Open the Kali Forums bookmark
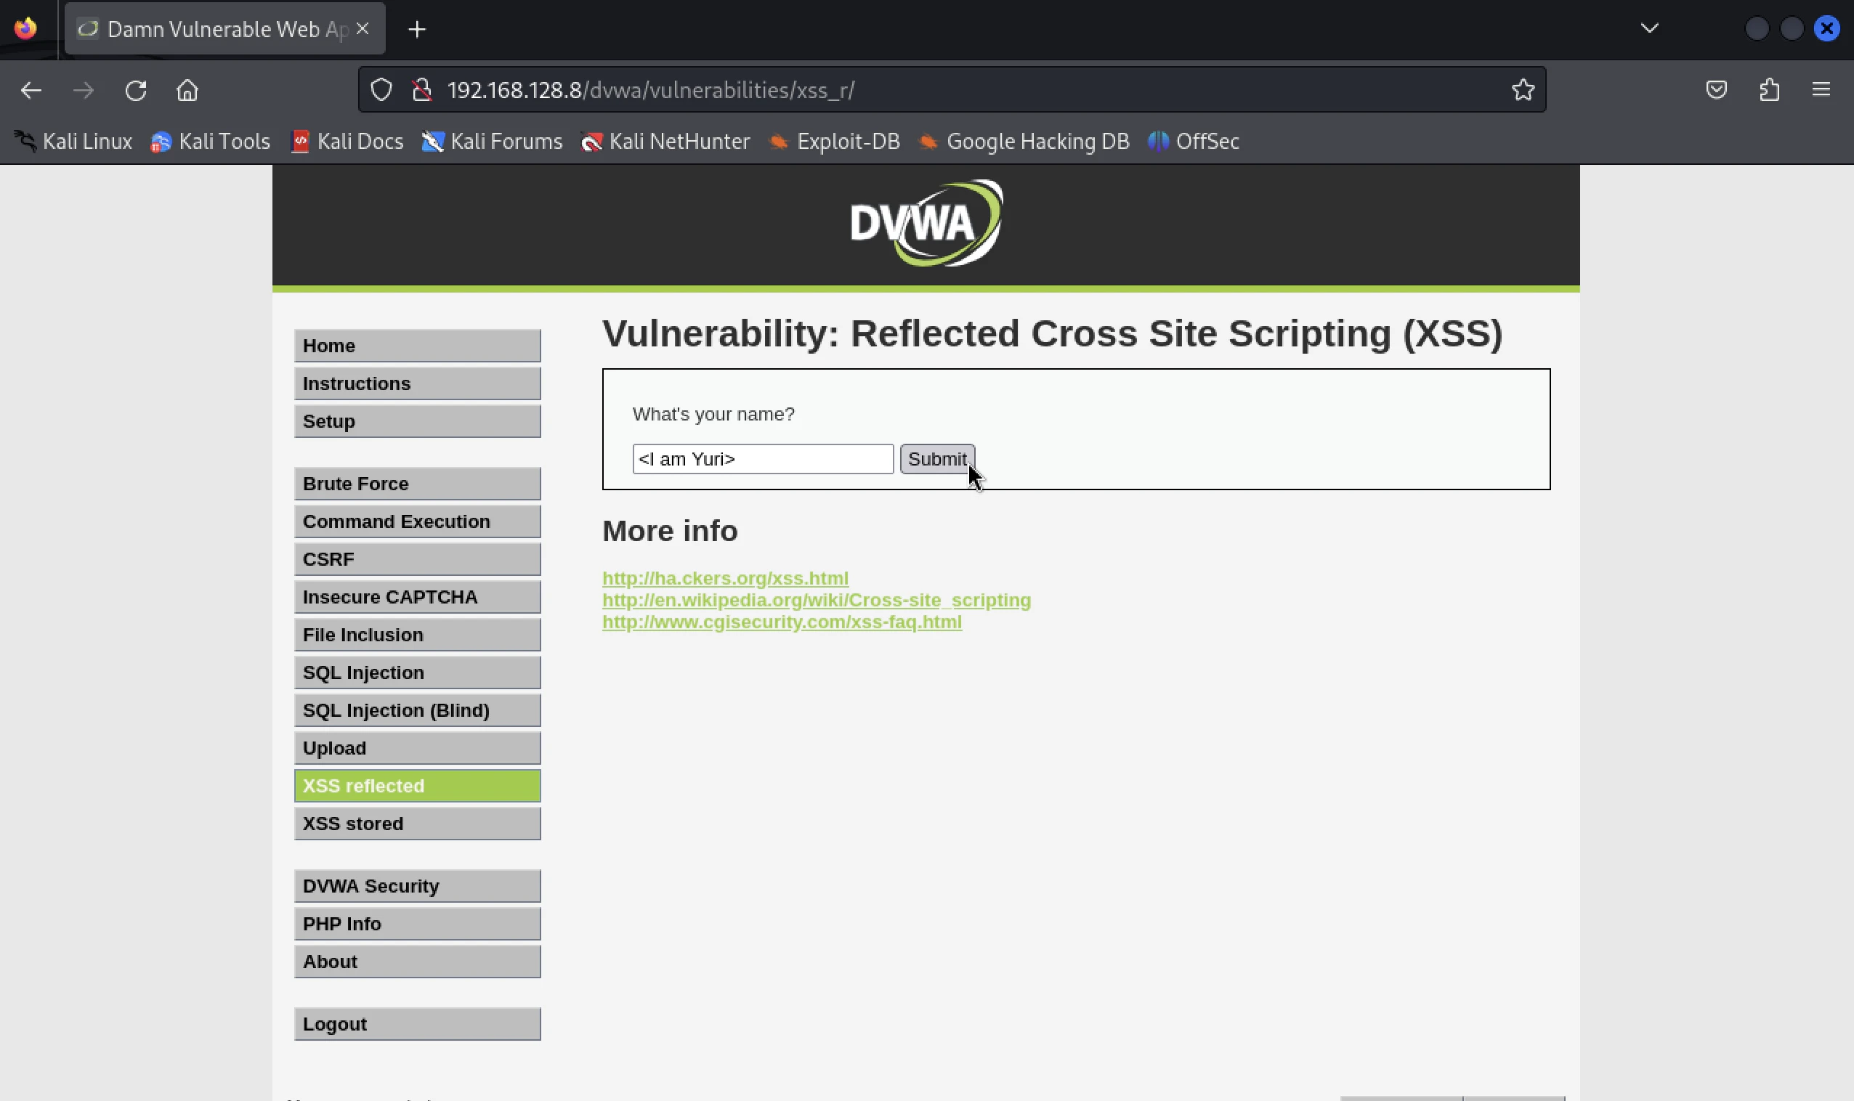 [x=492, y=141]
